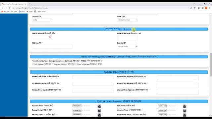Open Maps bookmark

(14, 12)
